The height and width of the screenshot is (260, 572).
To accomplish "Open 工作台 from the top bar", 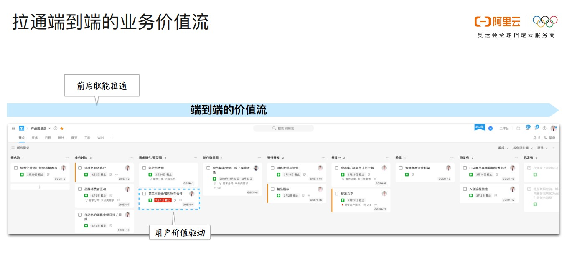I will [504, 128].
